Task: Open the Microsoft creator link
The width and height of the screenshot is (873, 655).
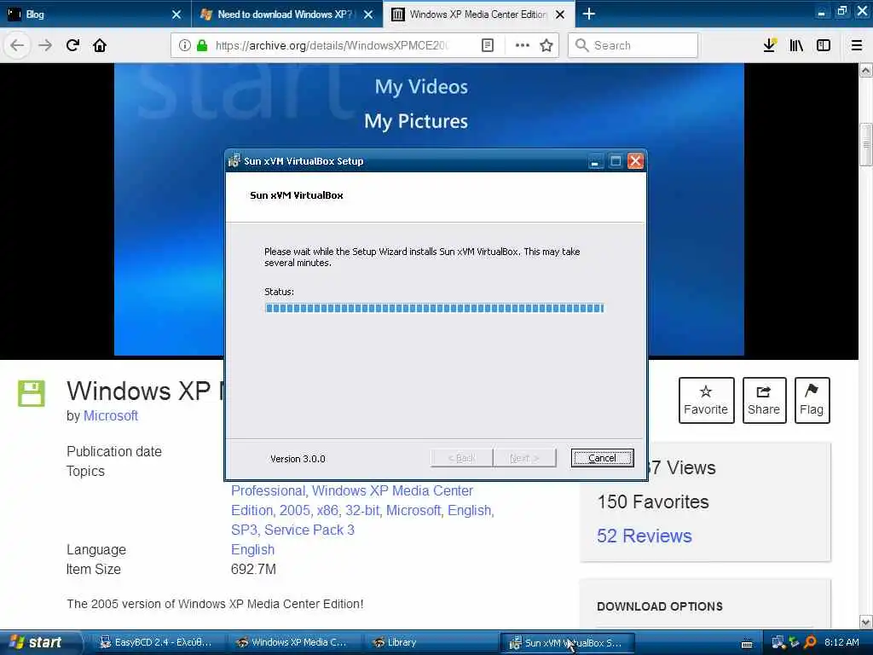Action: click(x=110, y=415)
